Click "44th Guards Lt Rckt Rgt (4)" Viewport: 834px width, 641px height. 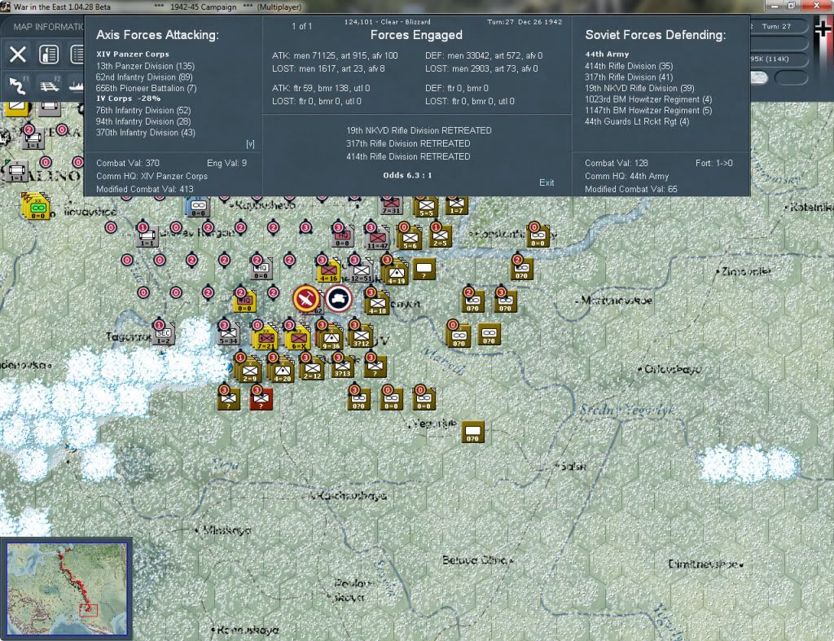[x=637, y=122]
